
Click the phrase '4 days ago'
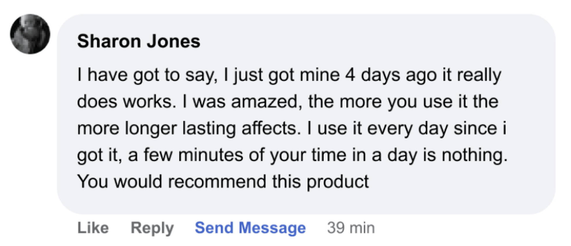tap(391, 75)
